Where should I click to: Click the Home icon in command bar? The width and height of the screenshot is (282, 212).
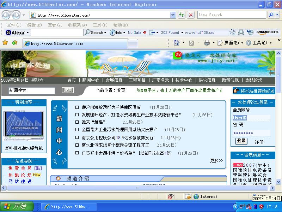pyautogui.click(x=177, y=43)
